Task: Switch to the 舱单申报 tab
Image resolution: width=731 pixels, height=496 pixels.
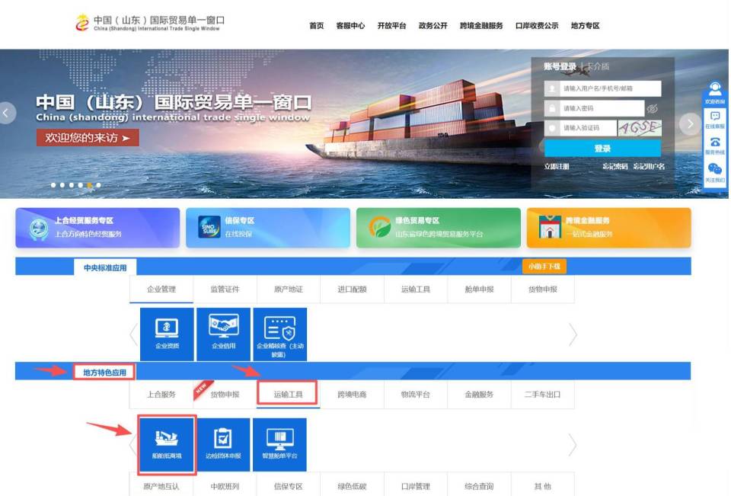Action: [479, 290]
